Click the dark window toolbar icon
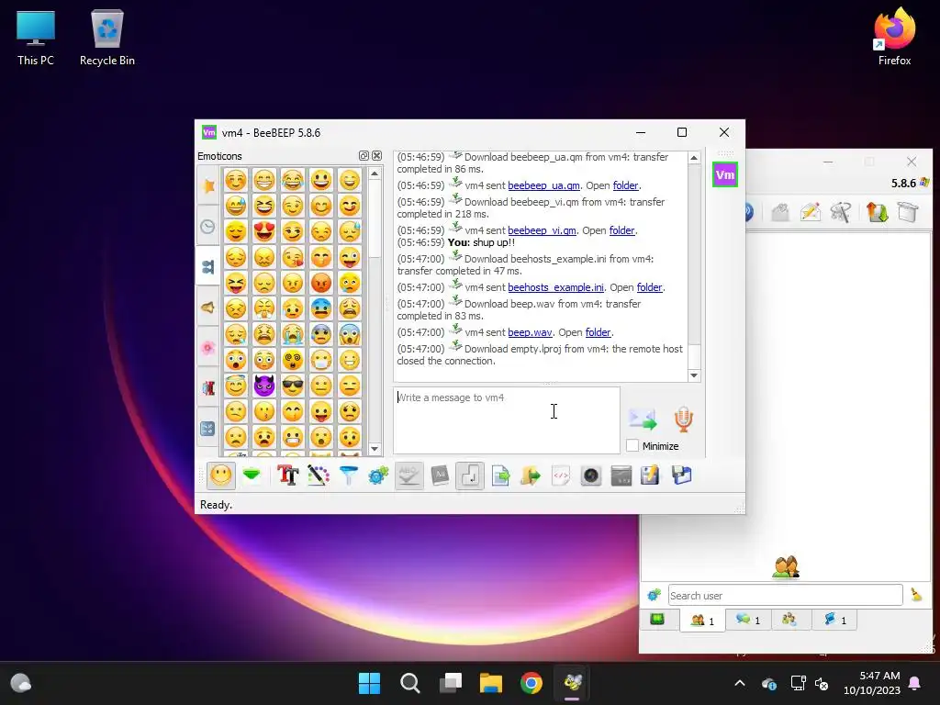The width and height of the screenshot is (940, 705). tap(621, 476)
